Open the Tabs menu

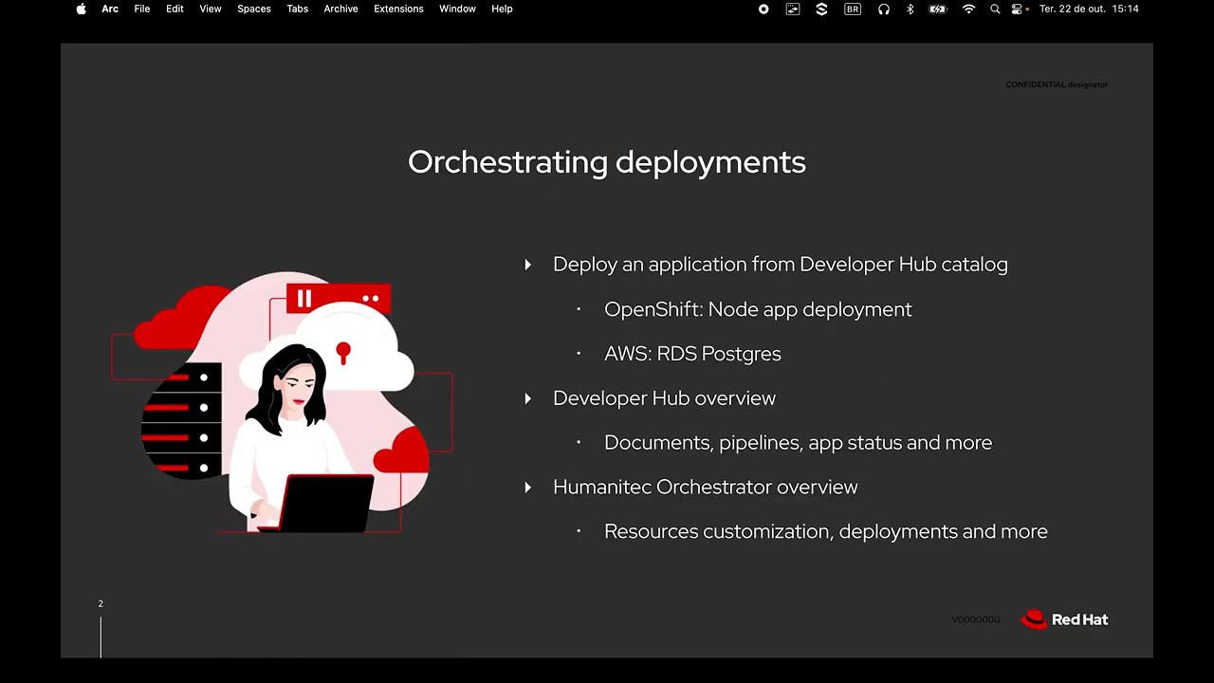(298, 9)
